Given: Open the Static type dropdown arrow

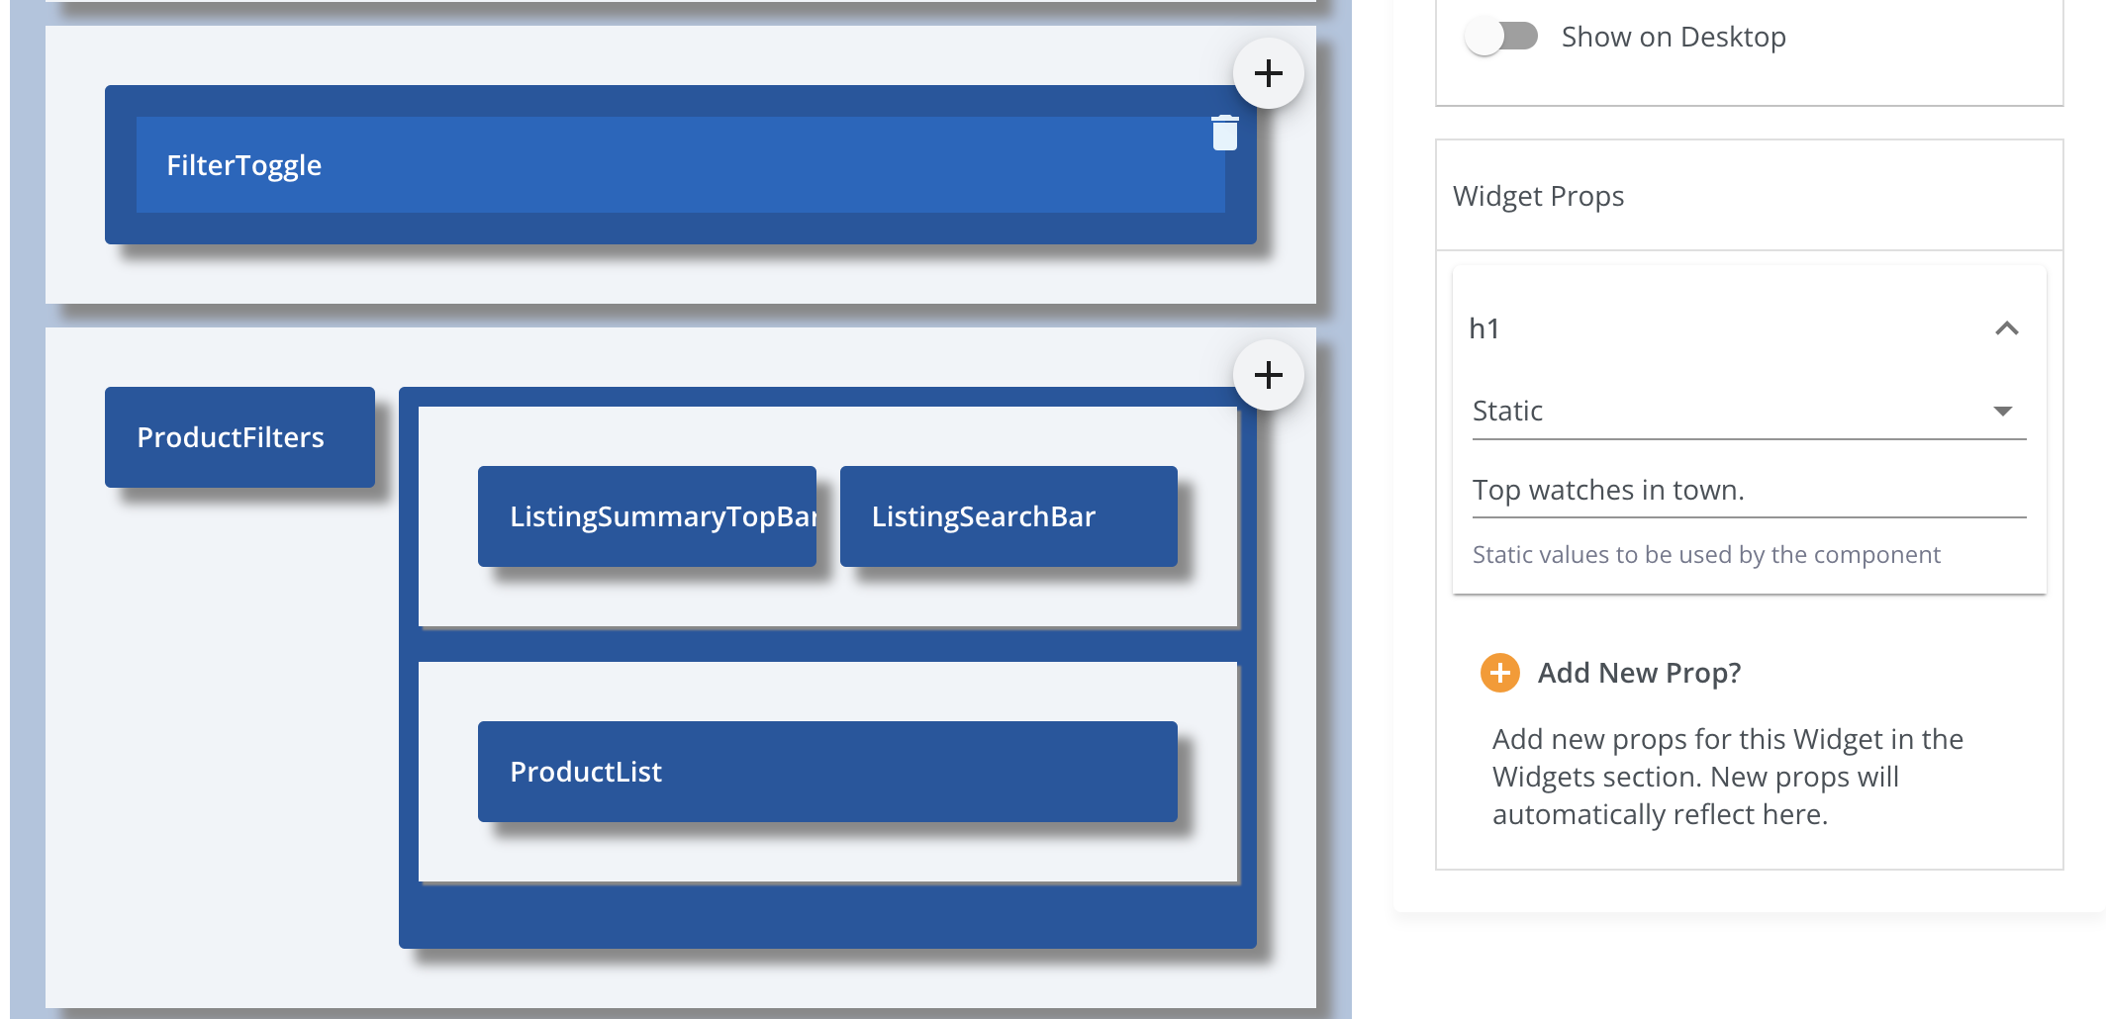Looking at the screenshot, I should click(x=2002, y=411).
